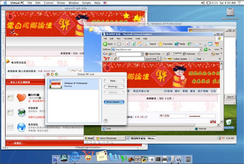Open Trash in the Dock

tap(188, 159)
